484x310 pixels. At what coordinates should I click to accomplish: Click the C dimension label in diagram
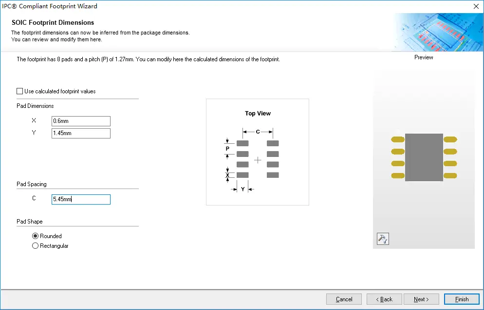(258, 132)
